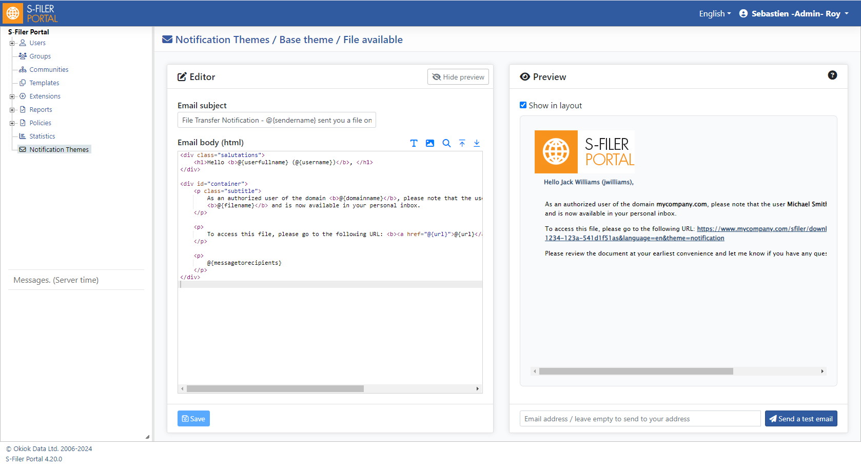Click the download arrow icon above editor
Screen dimensions: 861x469
pos(477,143)
